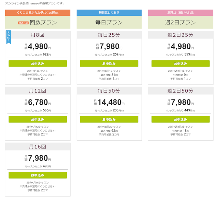Click お申込み button for 月16回 plan
Viewport: 220px width, 200px height.
click(37, 175)
